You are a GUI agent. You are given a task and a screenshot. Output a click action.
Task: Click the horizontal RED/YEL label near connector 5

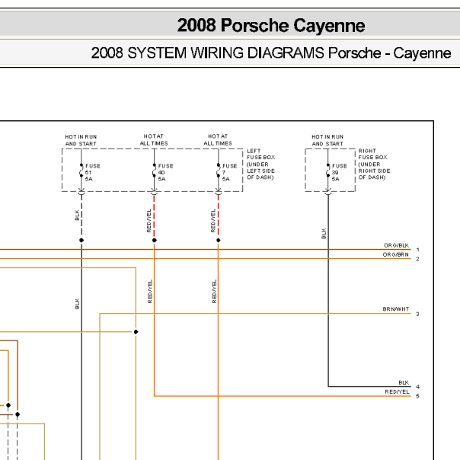click(x=398, y=391)
